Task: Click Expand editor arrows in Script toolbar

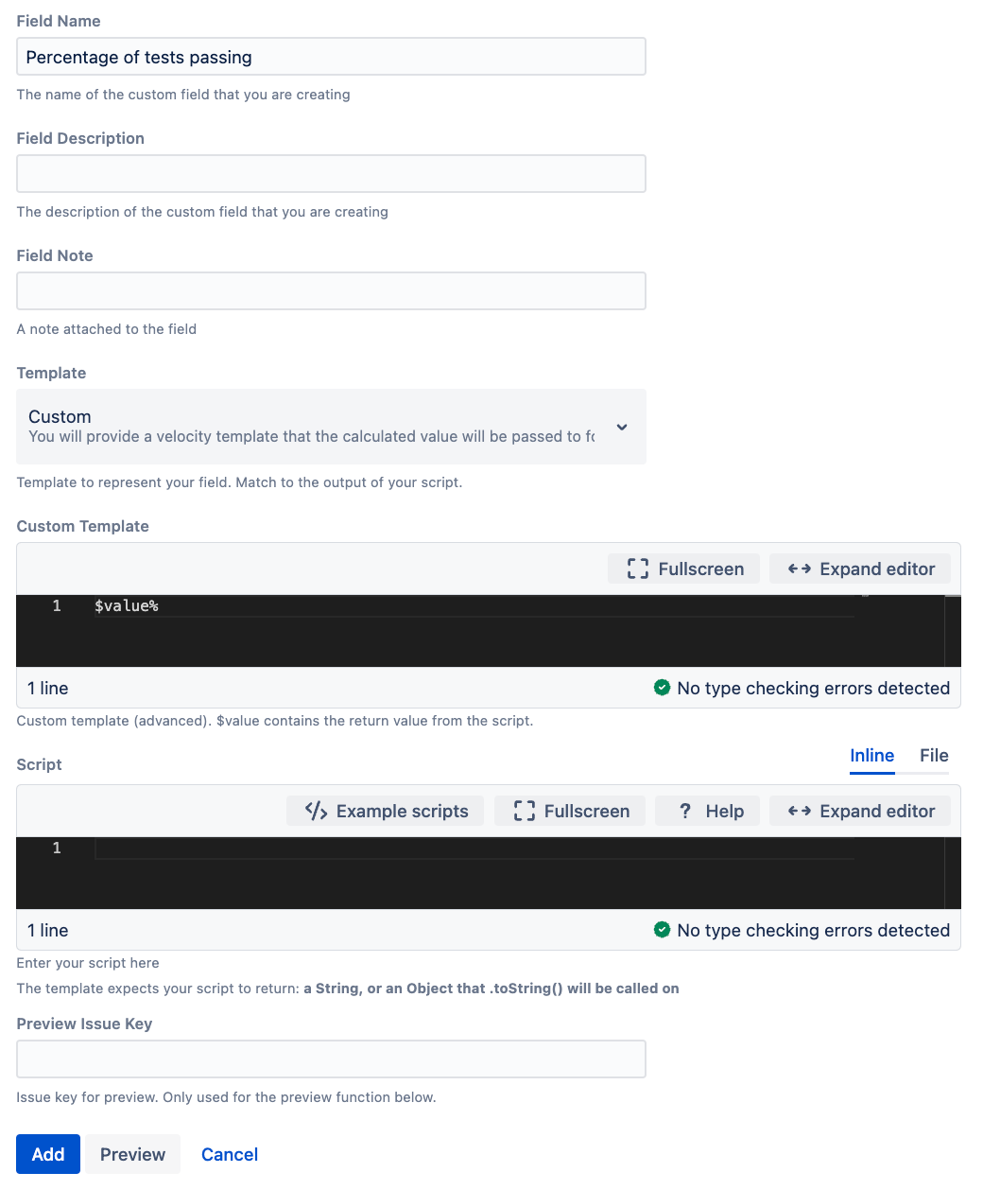Action: [800, 811]
